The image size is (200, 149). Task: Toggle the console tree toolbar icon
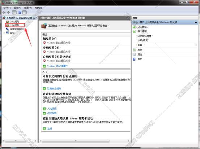coord(14,13)
